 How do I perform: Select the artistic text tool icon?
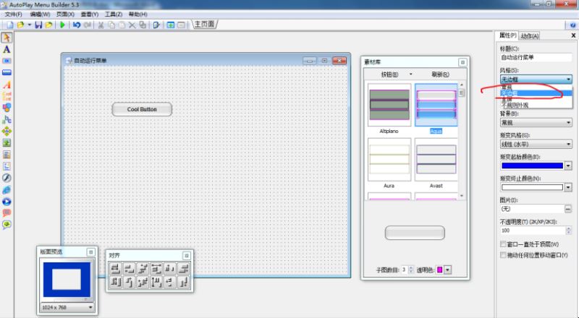coord(7,85)
